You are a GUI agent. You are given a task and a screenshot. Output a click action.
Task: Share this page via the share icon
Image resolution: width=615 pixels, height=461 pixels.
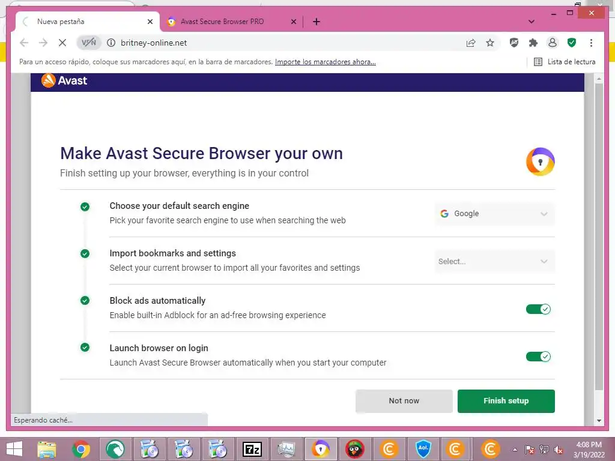click(471, 43)
